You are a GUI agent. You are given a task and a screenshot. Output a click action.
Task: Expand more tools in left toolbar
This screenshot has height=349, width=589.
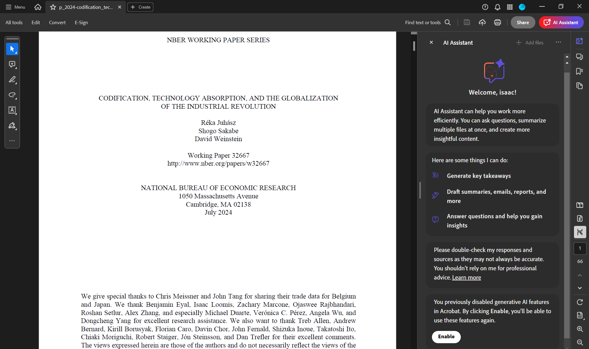pyautogui.click(x=12, y=141)
